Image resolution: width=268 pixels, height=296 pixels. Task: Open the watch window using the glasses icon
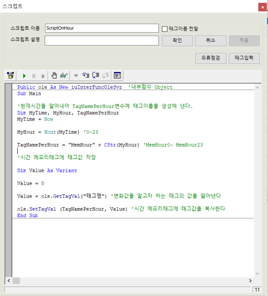click(x=64, y=76)
